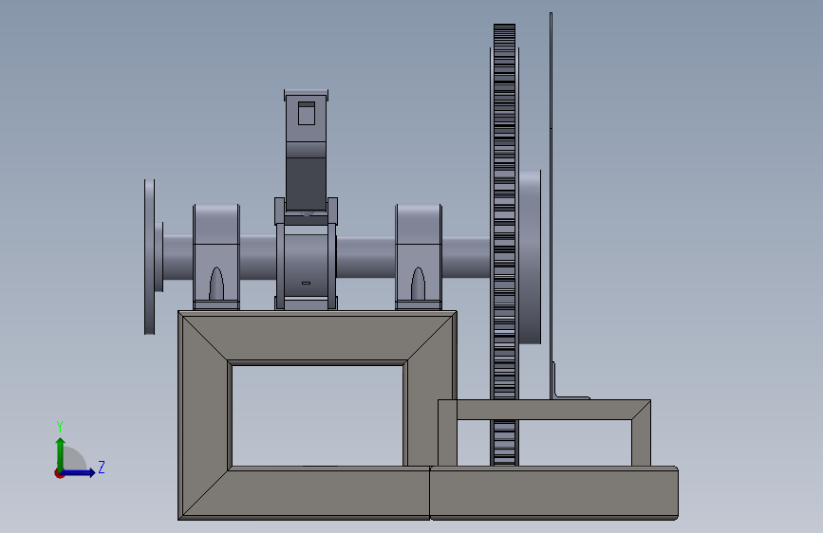Select the tall toothed gear wheel
This screenshot has width=823, height=533.
[x=504, y=244]
